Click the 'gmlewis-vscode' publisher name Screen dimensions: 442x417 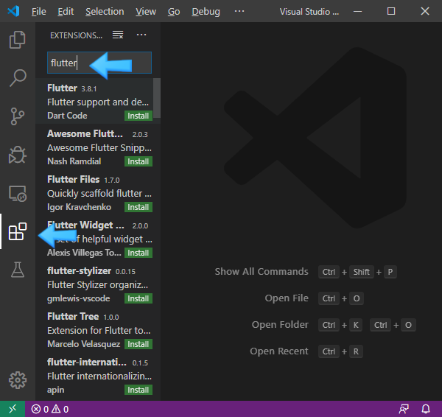click(78, 298)
